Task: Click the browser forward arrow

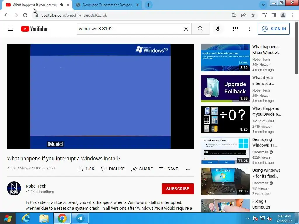Action: point(16,15)
